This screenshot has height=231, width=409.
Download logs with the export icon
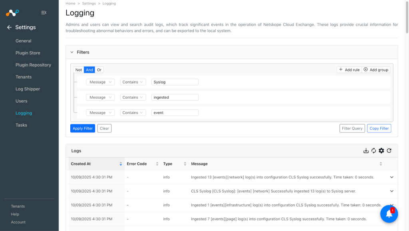(x=366, y=150)
